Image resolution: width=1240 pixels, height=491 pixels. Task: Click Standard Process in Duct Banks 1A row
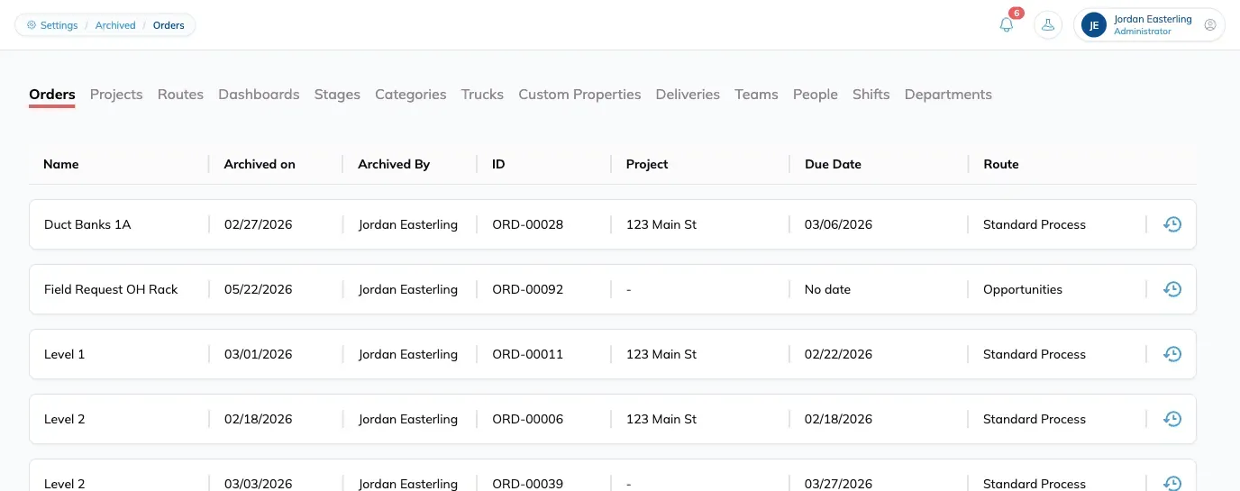(1035, 224)
